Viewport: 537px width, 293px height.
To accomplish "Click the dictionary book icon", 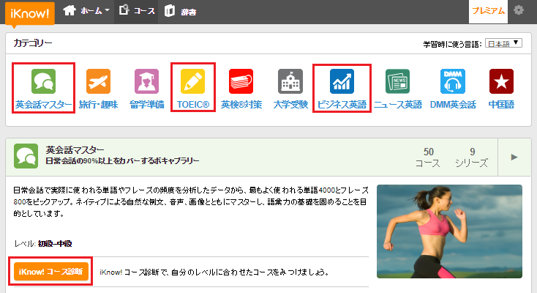I will click(x=170, y=11).
